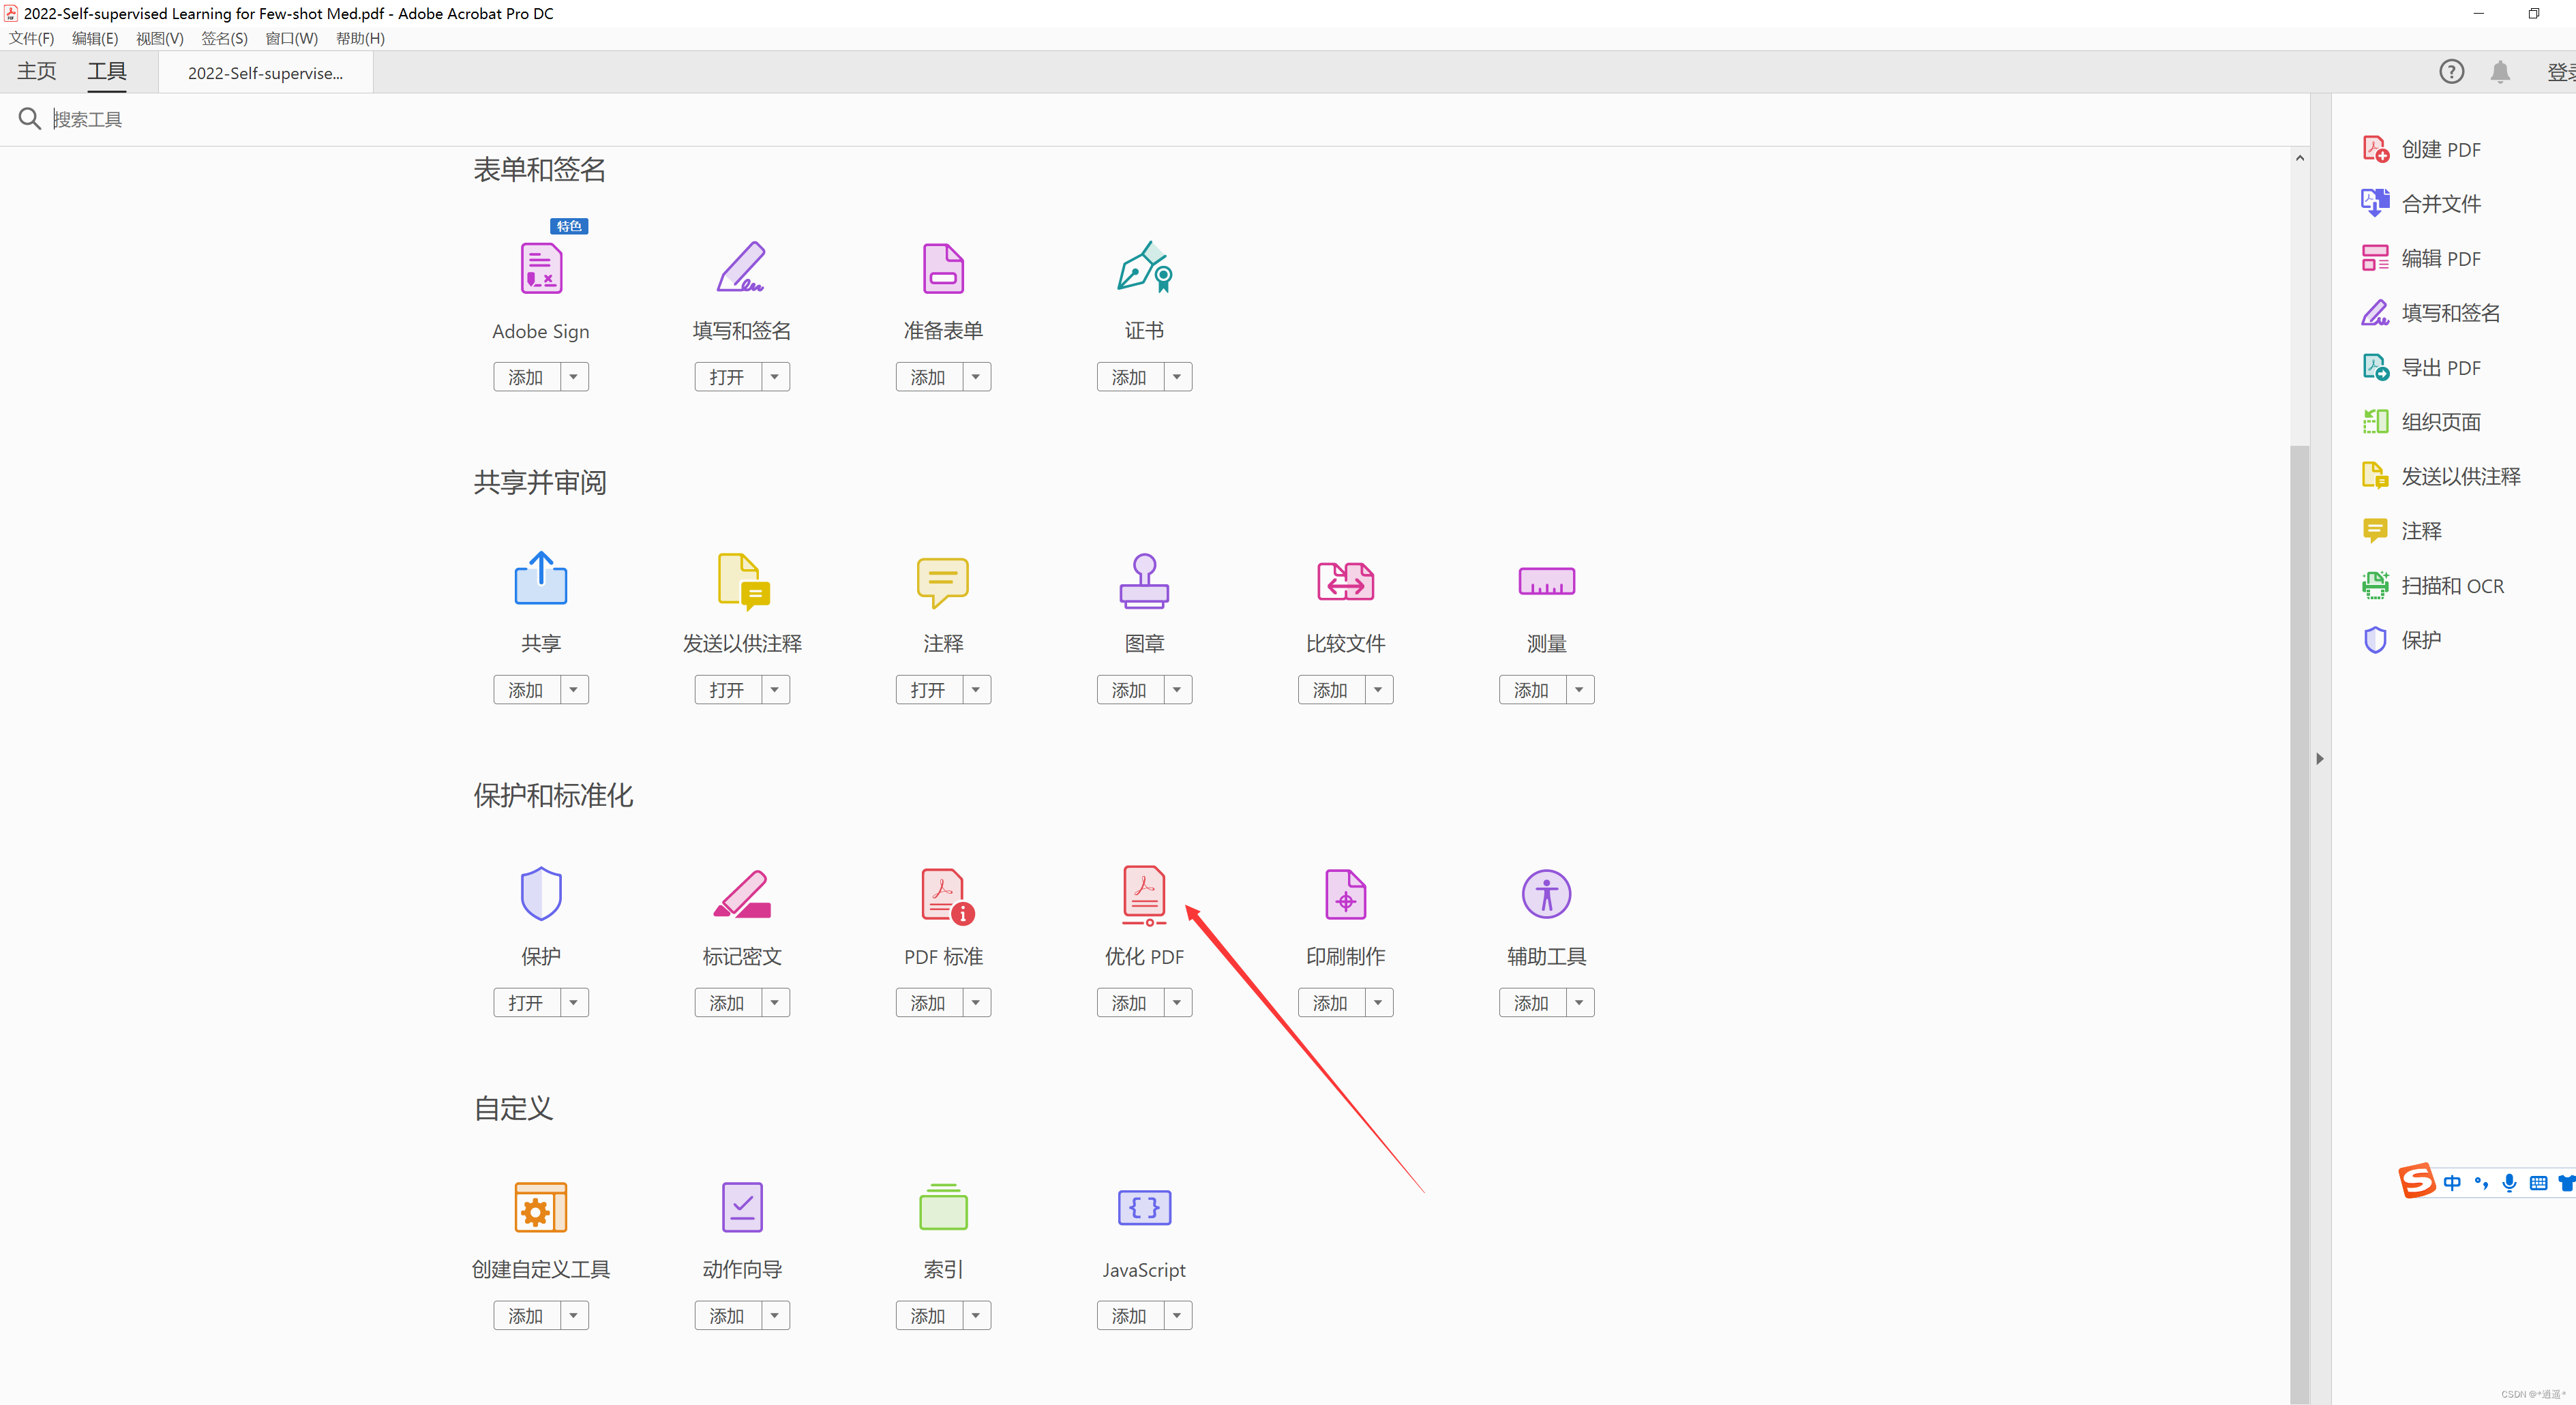Click the Stamp (图章) tool icon
Viewport: 2576px width, 1405px height.
click(x=1144, y=581)
